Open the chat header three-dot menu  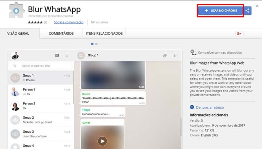(x=175, y=55)
